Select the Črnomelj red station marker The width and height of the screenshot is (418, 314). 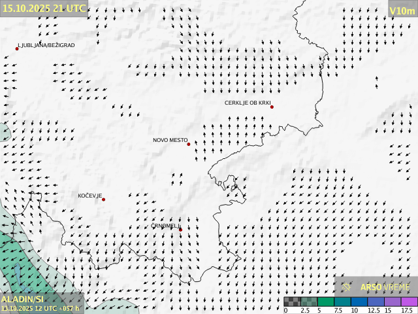click(x=180, y=230)
